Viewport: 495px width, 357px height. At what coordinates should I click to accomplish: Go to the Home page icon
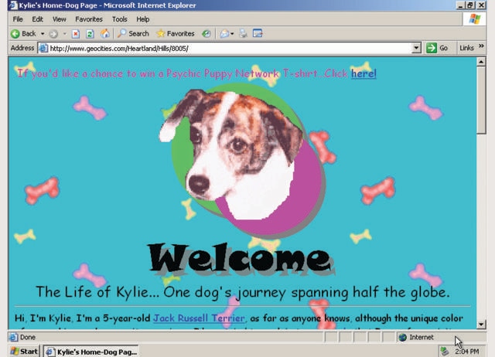tap(105, 33)
